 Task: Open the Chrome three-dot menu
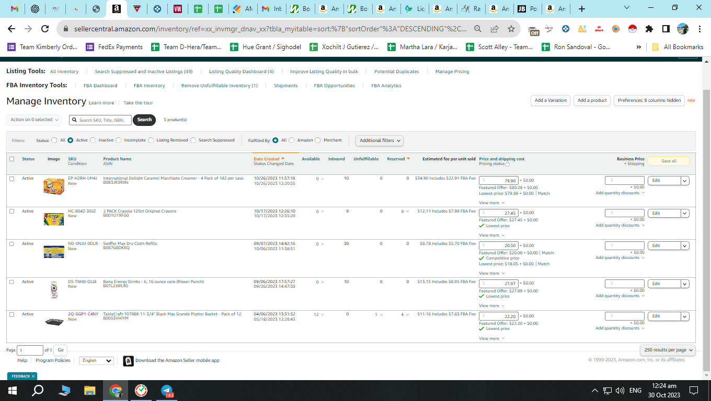[x=699, y=29]
